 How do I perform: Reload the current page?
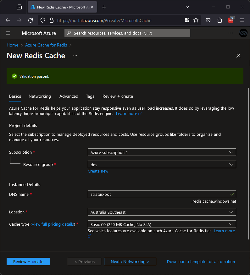click(31, 20)
